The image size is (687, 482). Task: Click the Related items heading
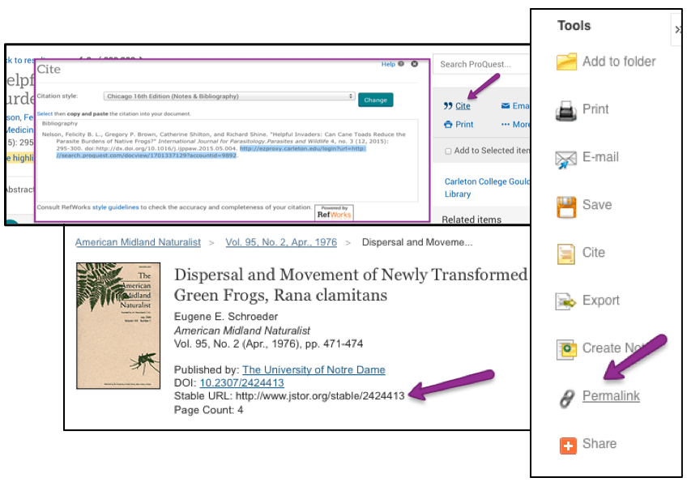(472, 219)
